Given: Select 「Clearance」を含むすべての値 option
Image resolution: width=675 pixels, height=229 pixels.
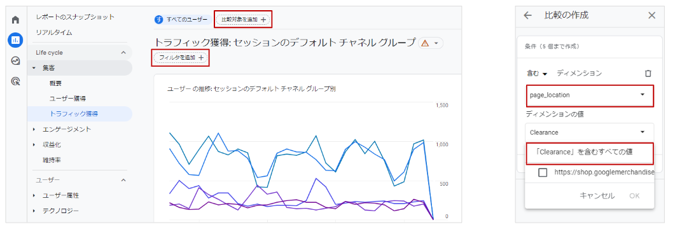Looking at the screenshot, I should [x=589, y=153].
